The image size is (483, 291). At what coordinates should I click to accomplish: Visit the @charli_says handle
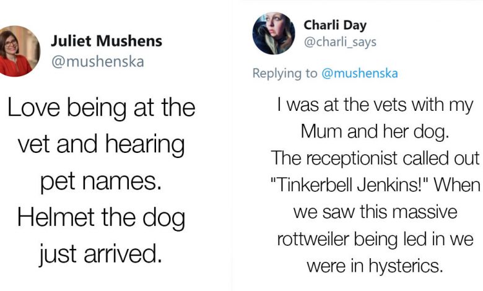(x=340, y=42)
